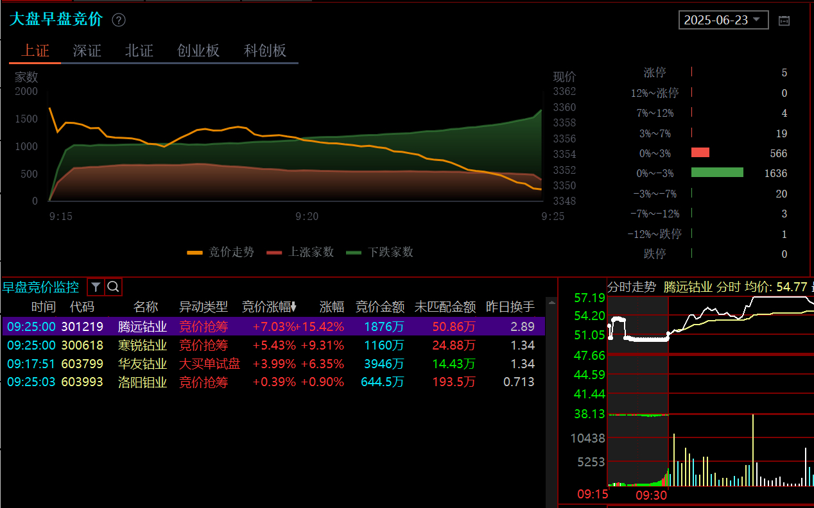Click the 09:15 time marker on chart
The image size is (814, 508).
point(593,494)
